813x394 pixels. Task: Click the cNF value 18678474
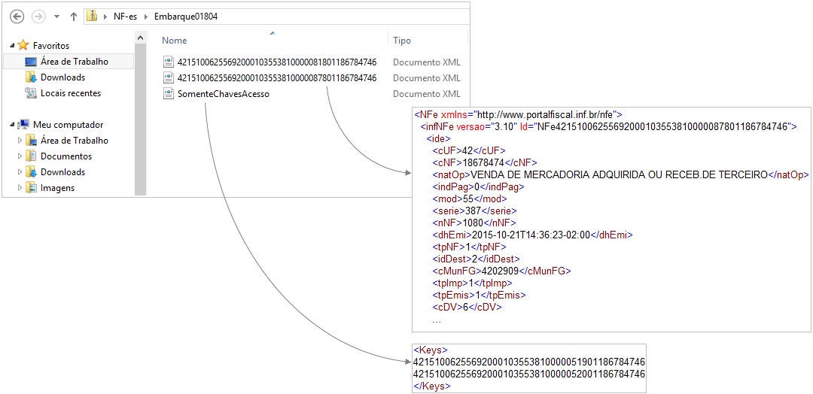coord(483,163)
